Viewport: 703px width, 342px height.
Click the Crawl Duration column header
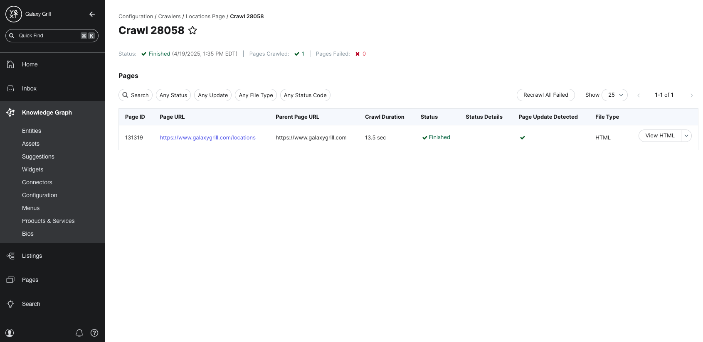pyautogui.click(x=385, y=117)
